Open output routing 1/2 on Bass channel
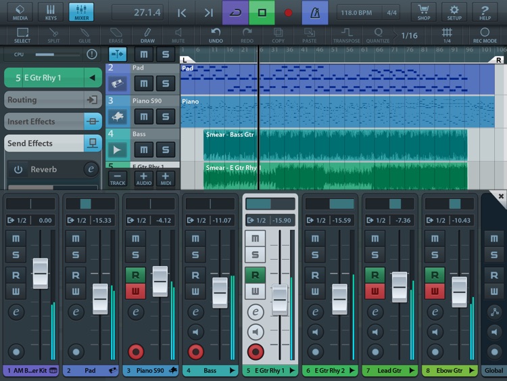 pos(197,221)
